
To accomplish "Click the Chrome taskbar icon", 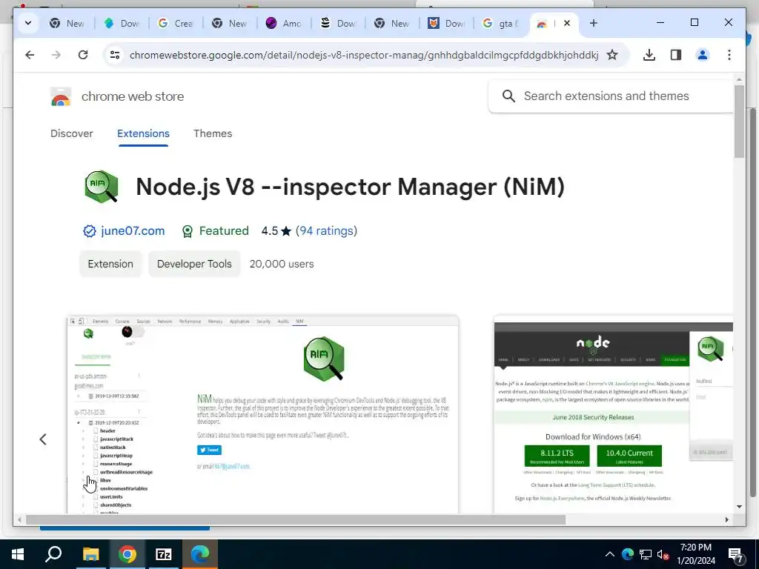I will (127, 554).
